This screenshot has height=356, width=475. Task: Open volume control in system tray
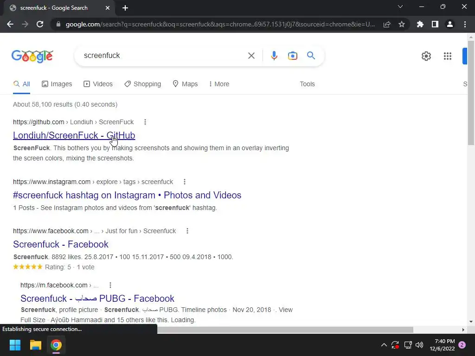pos(419,345)
